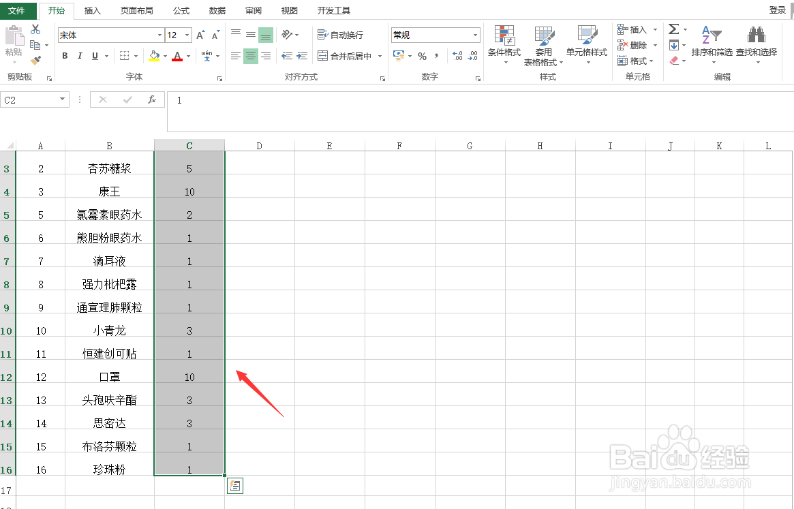The image size is (794, 509).
Task: Click the Clear eraser icon
Action: 674,61
